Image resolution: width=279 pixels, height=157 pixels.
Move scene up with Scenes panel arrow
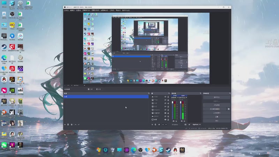[x=75, y=125]
